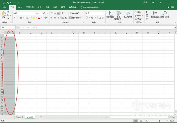The width and height of the screenshot is (177, 123).
Task: Click the cell Borders icon
Action: (27, 18)
